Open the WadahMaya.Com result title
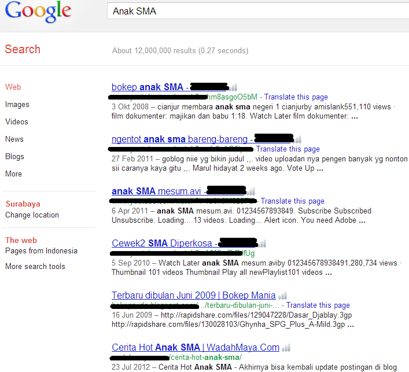Screen dimensions: 409x372 coord(196,348)
